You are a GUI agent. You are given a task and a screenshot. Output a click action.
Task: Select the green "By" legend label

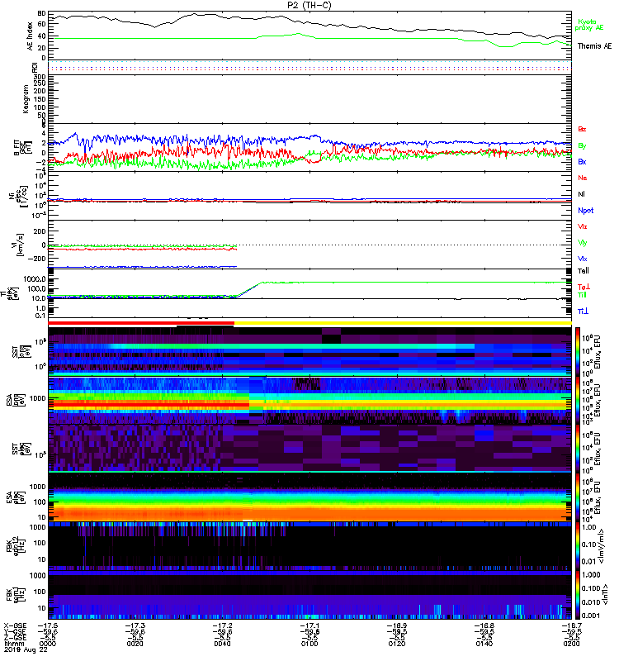click(582, 146)
